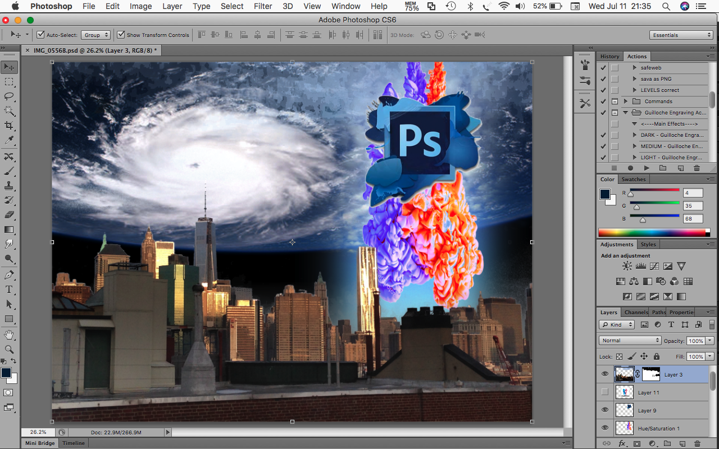The height and width of the screenshot is (449, 719).
Task: Open the Timeline panel tab
Action: [x=74, y=443]
